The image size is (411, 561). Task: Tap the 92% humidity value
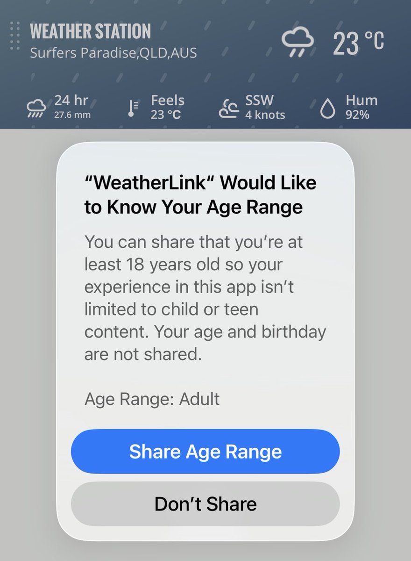pyautogui.click(x=357, y=115)
